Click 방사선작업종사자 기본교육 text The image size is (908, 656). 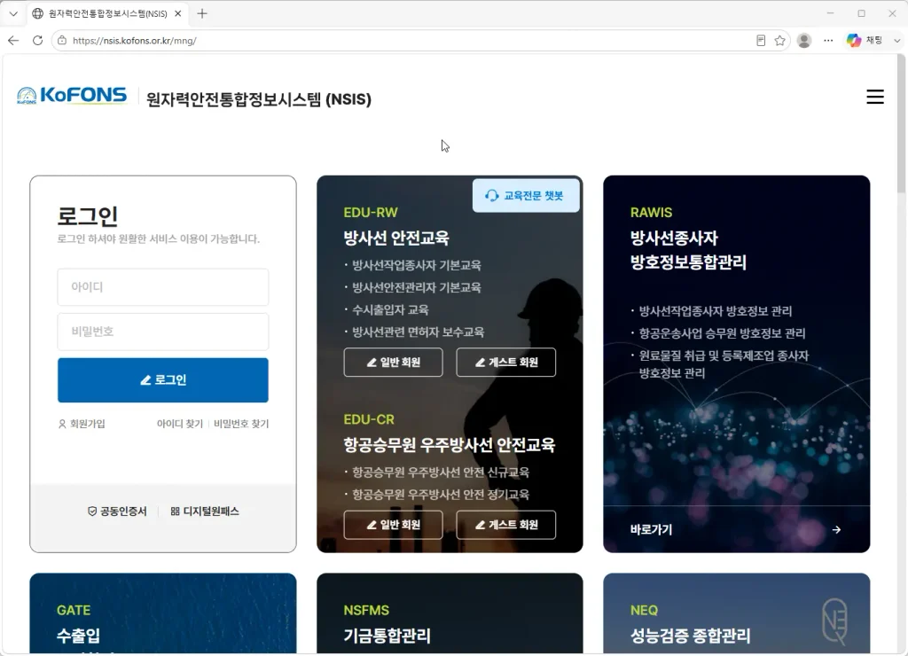point(417,265)
